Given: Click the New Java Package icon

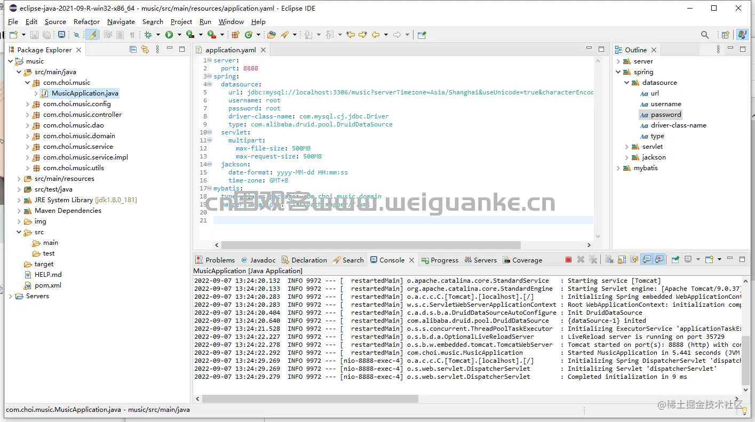Looking at the screenshot, I should click(x=235, y=35).
